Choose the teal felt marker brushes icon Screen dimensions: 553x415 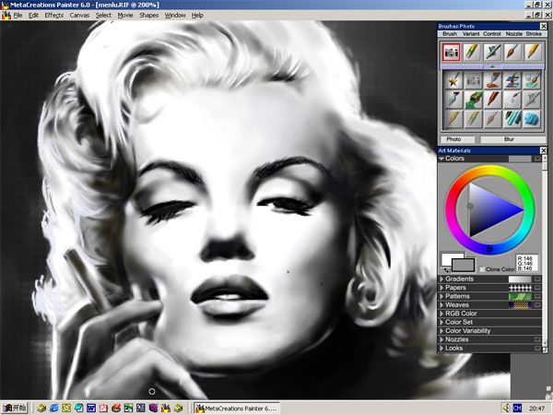click(x=512, y=119)
